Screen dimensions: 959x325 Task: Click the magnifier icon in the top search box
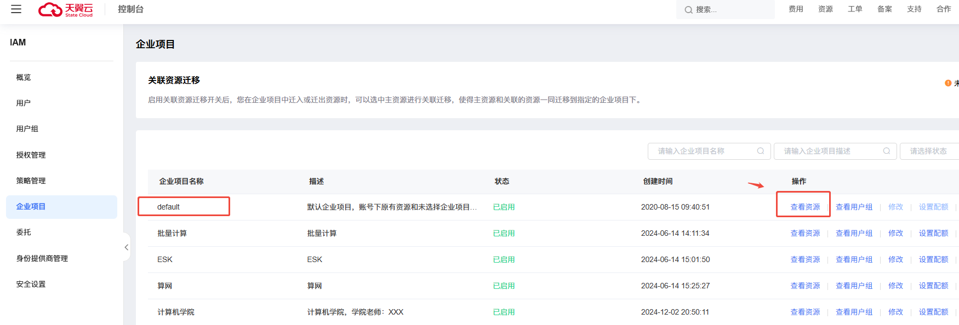coord(688,10)
